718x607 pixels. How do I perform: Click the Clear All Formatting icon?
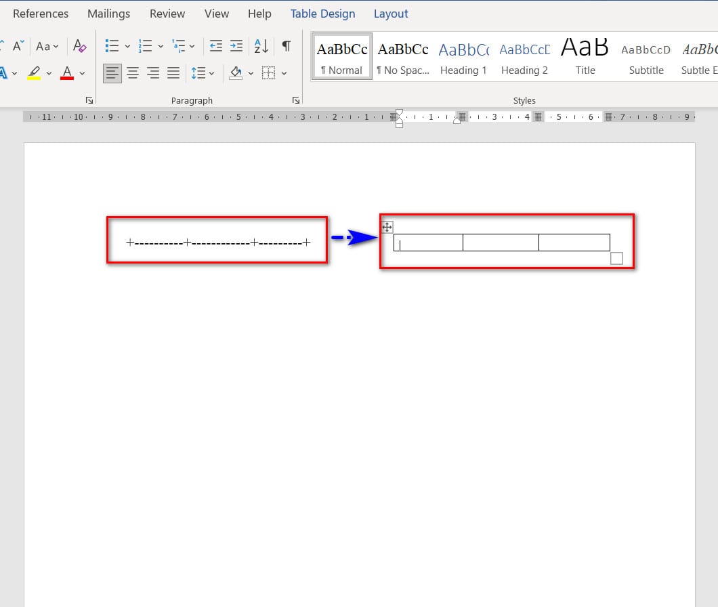pyautogui.click(x=79, y=46)
